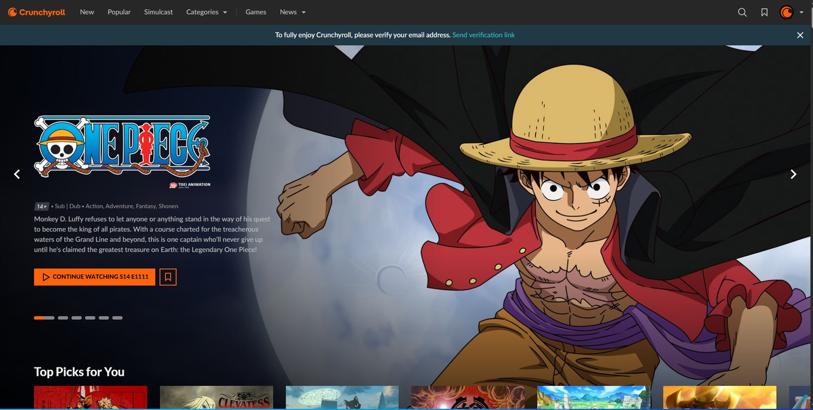
Task: Open the Simulcast menu item
Action: pyautogui.click(x=158, y=12)
